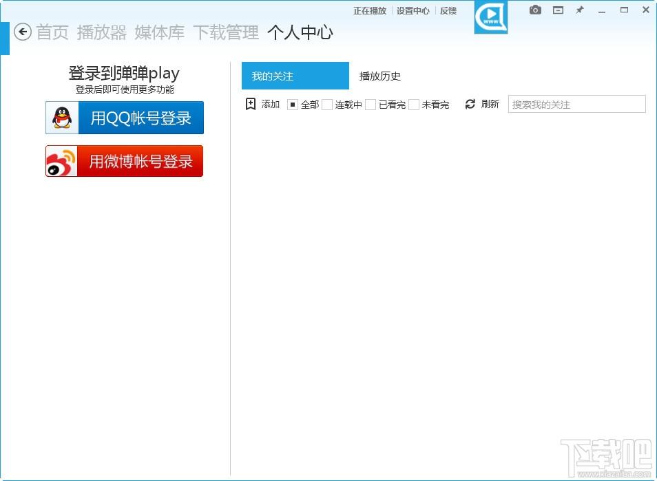Go to the 首页 tab
The image size is (657, 481).
pos(52,32)
